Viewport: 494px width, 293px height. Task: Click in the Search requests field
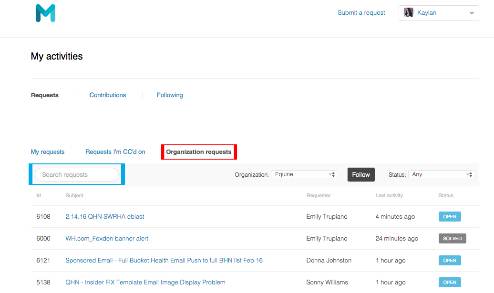pos(77,175)
